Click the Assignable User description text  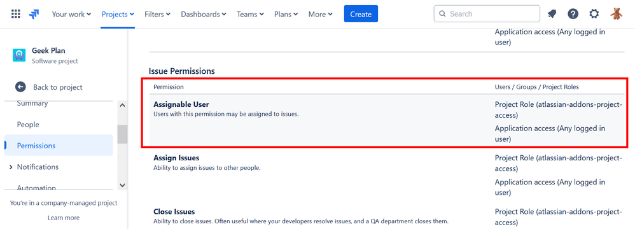tap(226, 114)
